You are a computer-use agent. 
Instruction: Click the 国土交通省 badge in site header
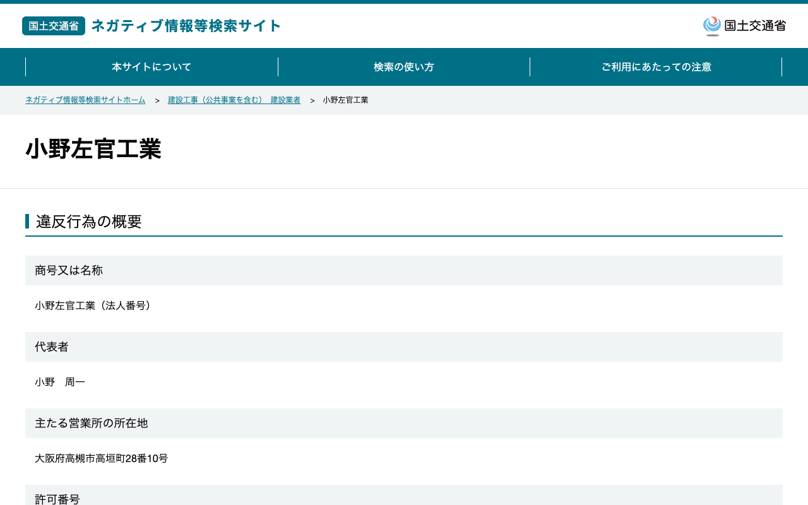point(54,26)
